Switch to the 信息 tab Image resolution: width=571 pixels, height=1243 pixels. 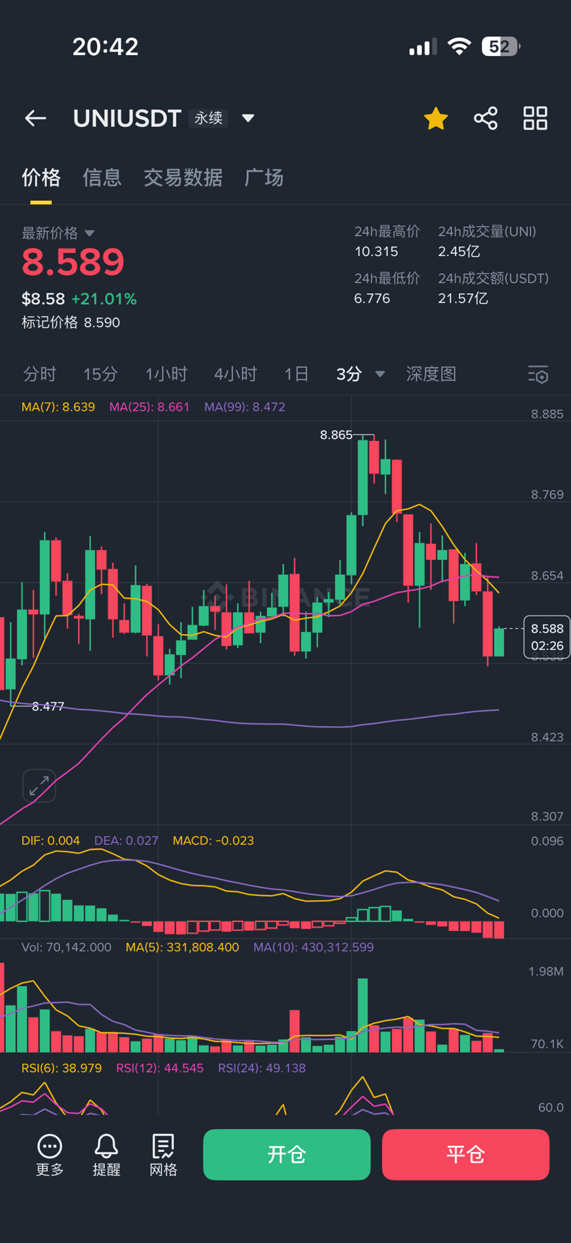(102, 178)
